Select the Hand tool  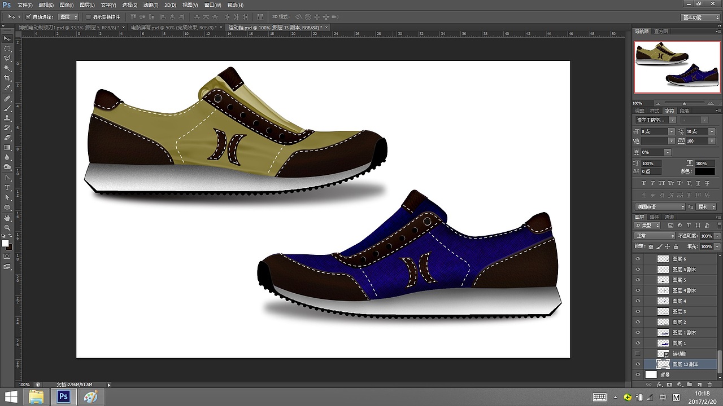point(7,218)
